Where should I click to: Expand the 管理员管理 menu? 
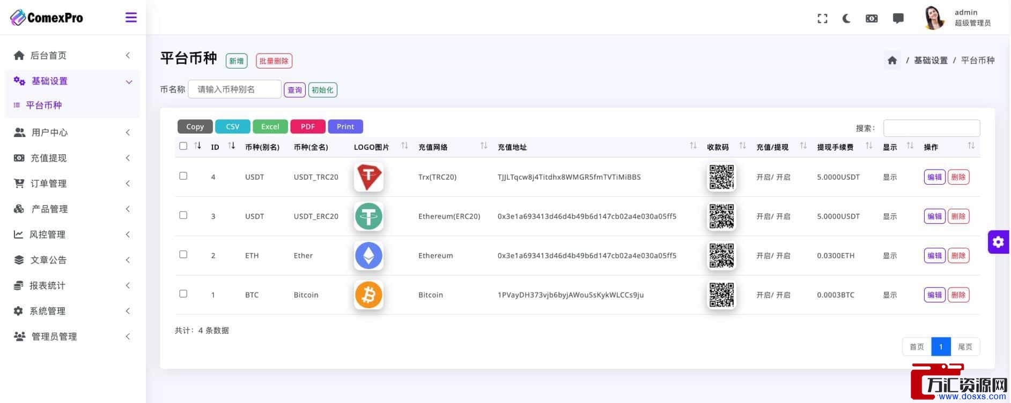(72, 337)
